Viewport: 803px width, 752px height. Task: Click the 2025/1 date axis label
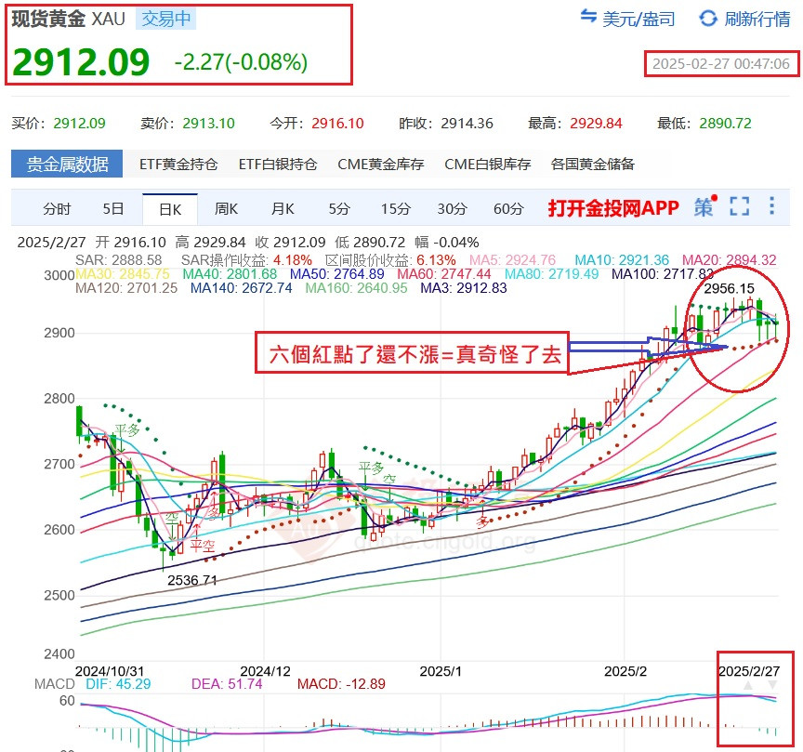[x=441, y=671]
